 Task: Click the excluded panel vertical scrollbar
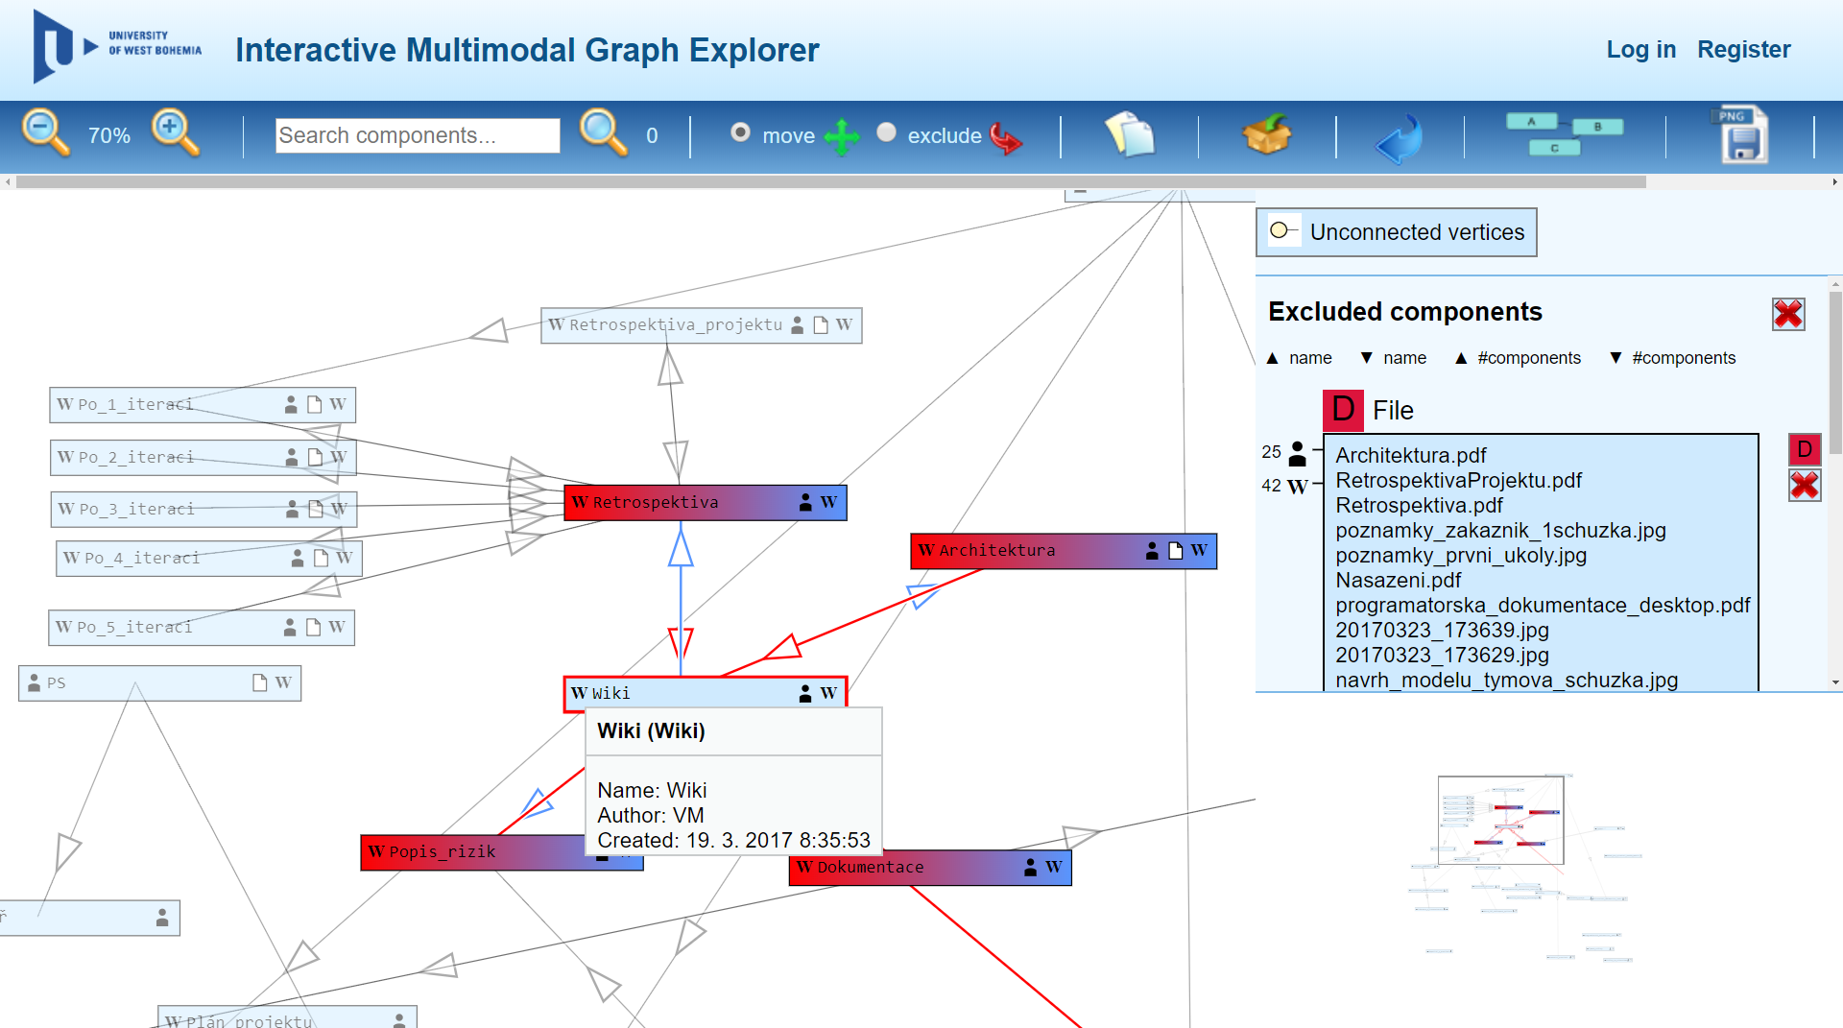point(1835,374)
